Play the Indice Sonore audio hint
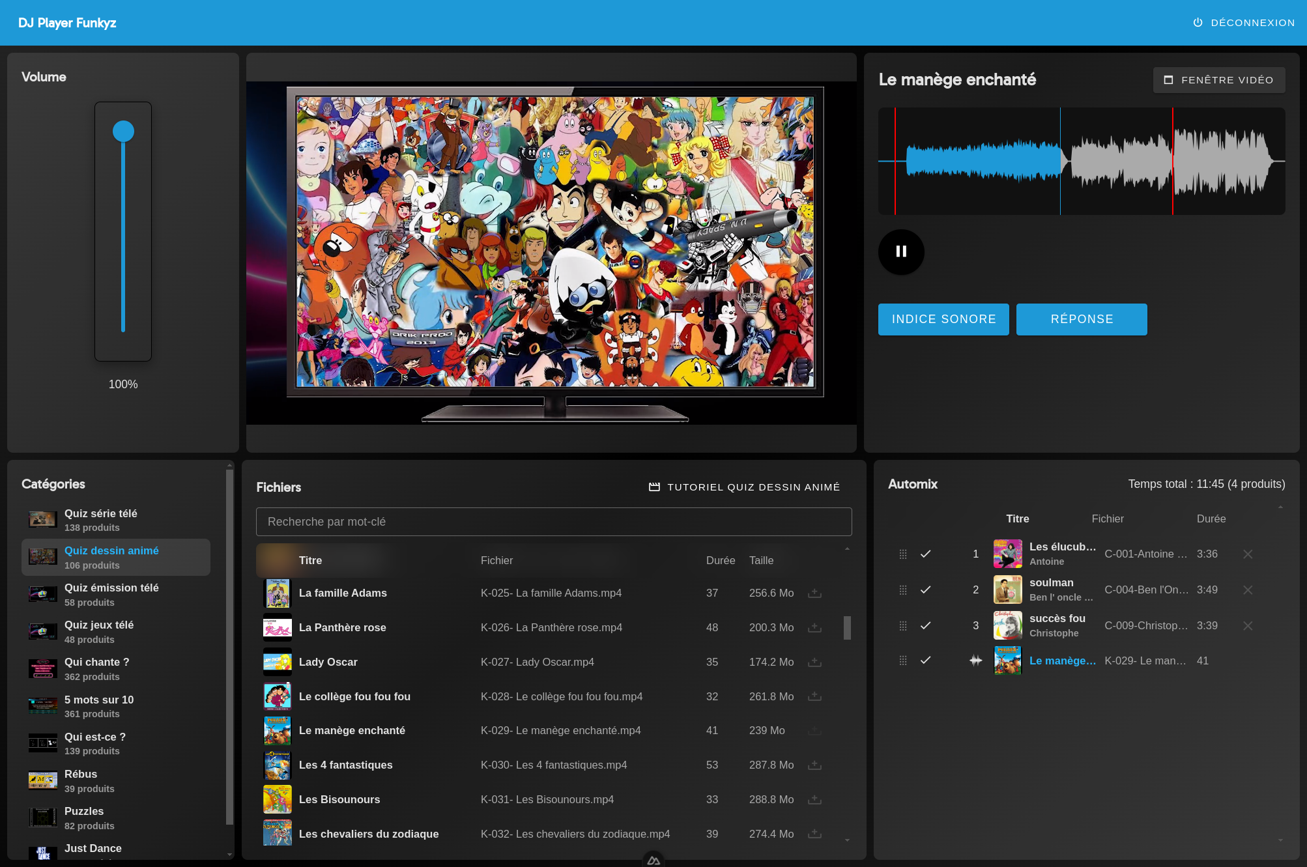The width and height of the screenshot is (1307, 867). [x=943, y=319]
